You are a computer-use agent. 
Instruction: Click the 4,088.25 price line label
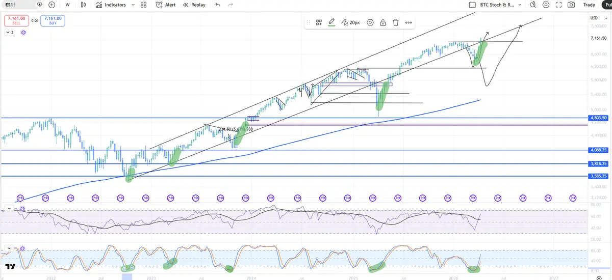(598, 150)
